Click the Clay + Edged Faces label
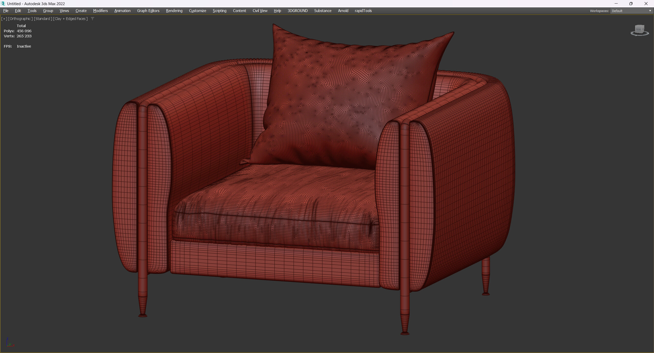The width and height of the screenshot is (654, 353). (x=70, y=19)
